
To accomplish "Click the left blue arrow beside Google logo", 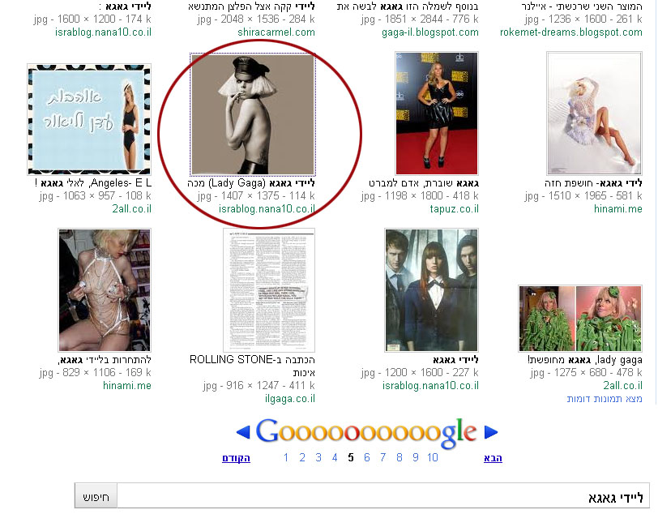I will [243, 432].
